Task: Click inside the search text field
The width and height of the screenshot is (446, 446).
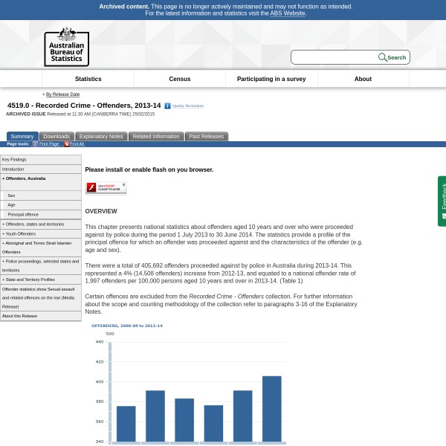Action: [x=334, y=57]
